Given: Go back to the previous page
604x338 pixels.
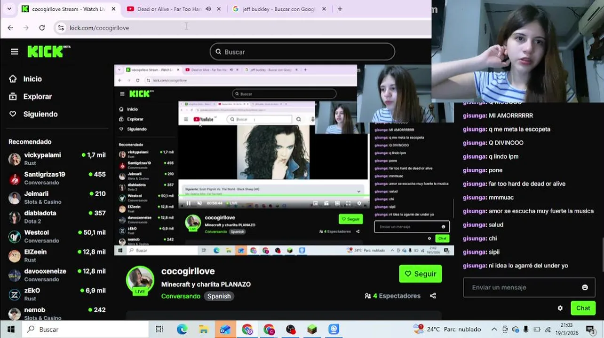Looking at the screenshot, I should click(x=10, y=28).
